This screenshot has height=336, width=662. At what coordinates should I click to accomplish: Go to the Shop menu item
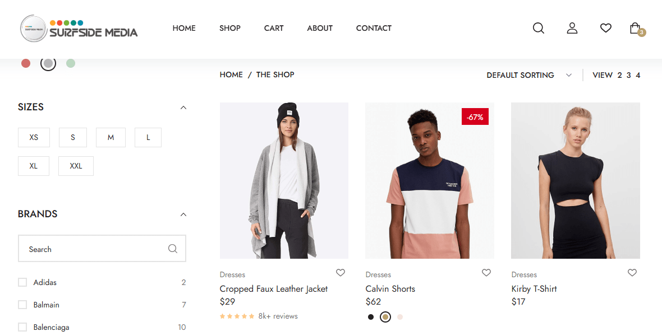pos(229,28)
